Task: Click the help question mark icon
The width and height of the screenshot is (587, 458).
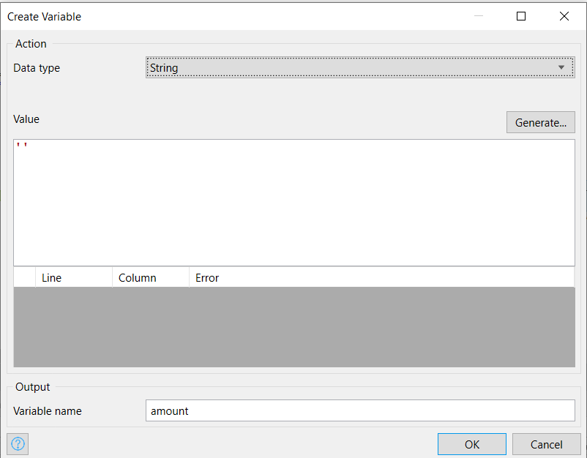Action: pyautogui.click(x=17, y=443)
